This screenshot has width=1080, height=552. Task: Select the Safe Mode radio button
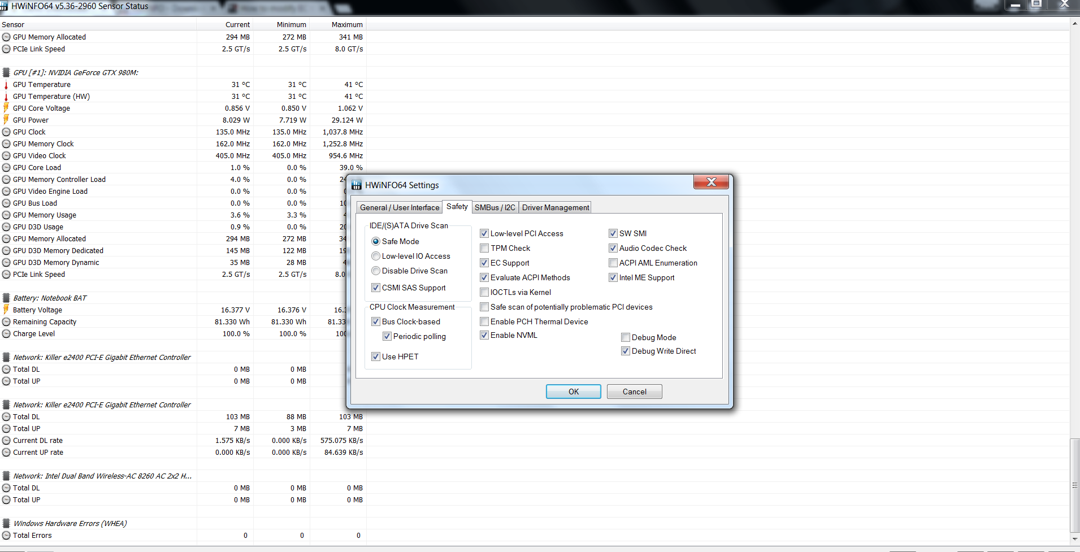point(376,241)
